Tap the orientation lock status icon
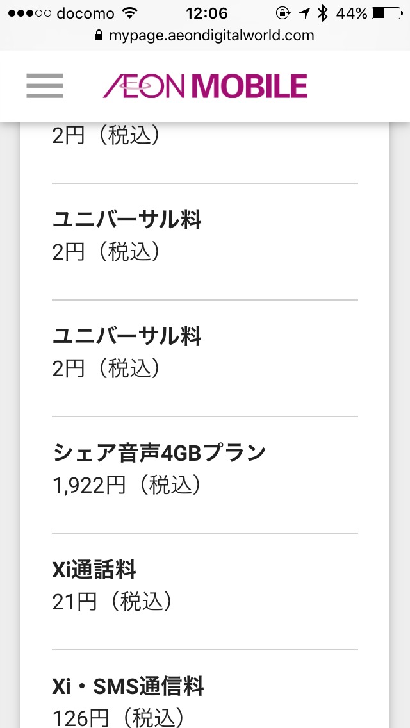 coord(283,13)
